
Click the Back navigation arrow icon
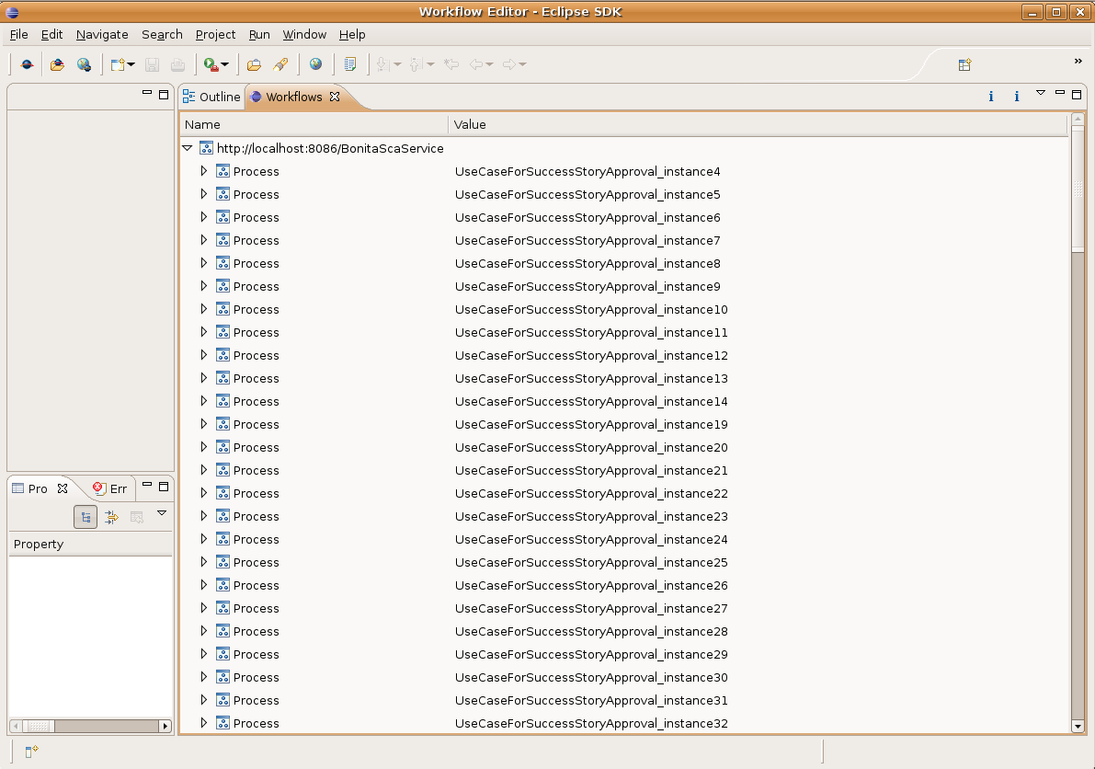[476, 64]
